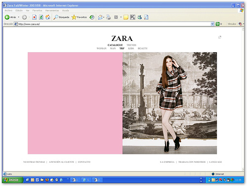
Task: Open the LANGUAGE link in the footer
Action: pyautogui.click(x=215, y=162)
